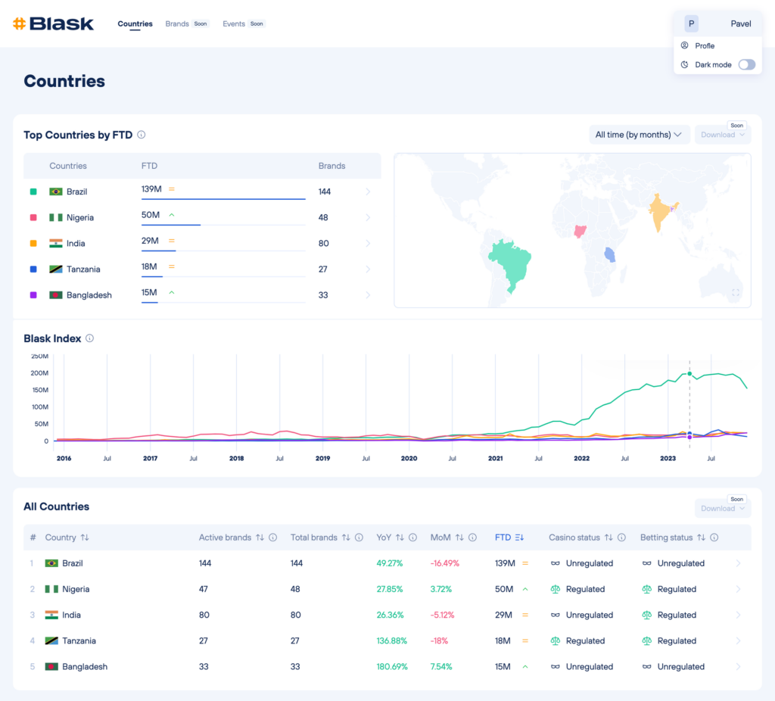Click the Betting status info icon
This screenshot has width=775, height=701.
coord(714,537)
